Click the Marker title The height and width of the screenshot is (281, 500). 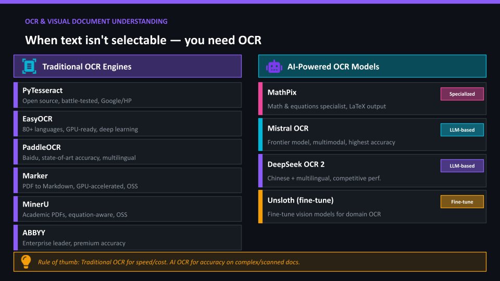[x=35, y=176]
